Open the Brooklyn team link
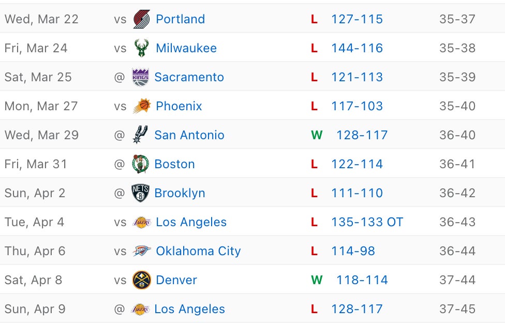505x323 pixels. point(180,193)
